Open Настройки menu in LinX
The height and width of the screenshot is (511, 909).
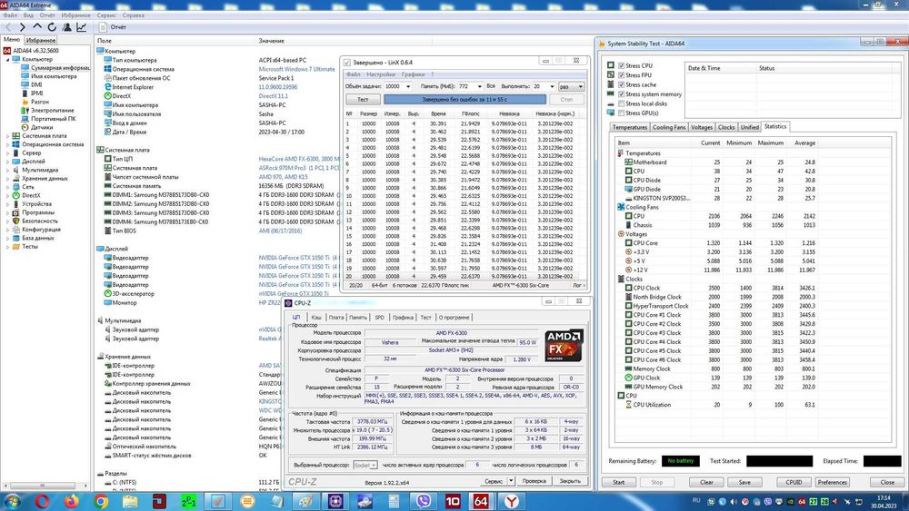click(x=380, y=74)
